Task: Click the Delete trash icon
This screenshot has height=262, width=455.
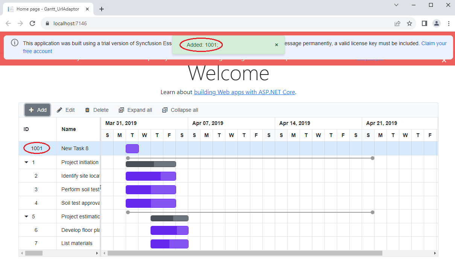Action: (88, 110)
